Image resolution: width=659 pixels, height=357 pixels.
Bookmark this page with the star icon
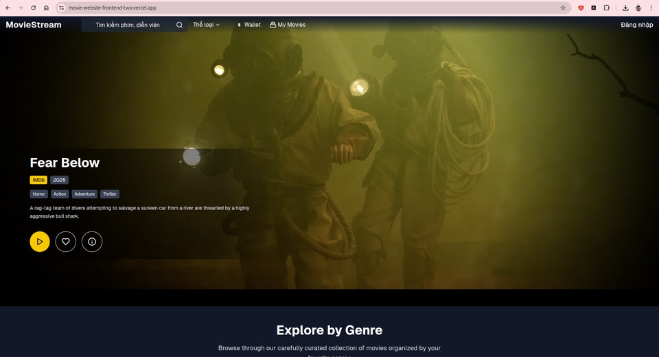tap(563, 8)
